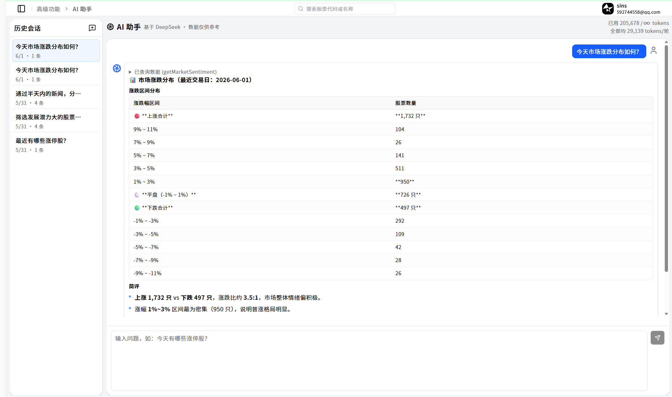Screen dimensions: 672x397
Task: Open selected 6/1 今天市场涨跌分布如何 conversation
Action: 56,51
